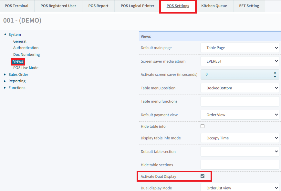Image resolution: width=281 pixels, height=191 pixels.
Task: Switch to the Kitchen Queue tab
Action: (214, 6)
